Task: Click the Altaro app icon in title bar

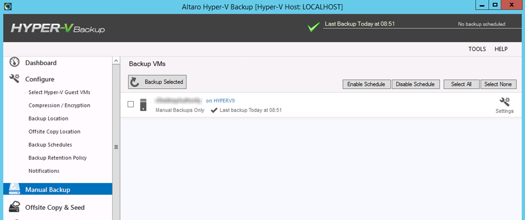Action: click(x=9, y=6)
